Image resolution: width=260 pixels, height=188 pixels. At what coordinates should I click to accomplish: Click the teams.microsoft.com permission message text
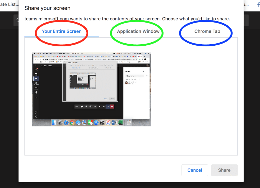(x=127, y=19)
